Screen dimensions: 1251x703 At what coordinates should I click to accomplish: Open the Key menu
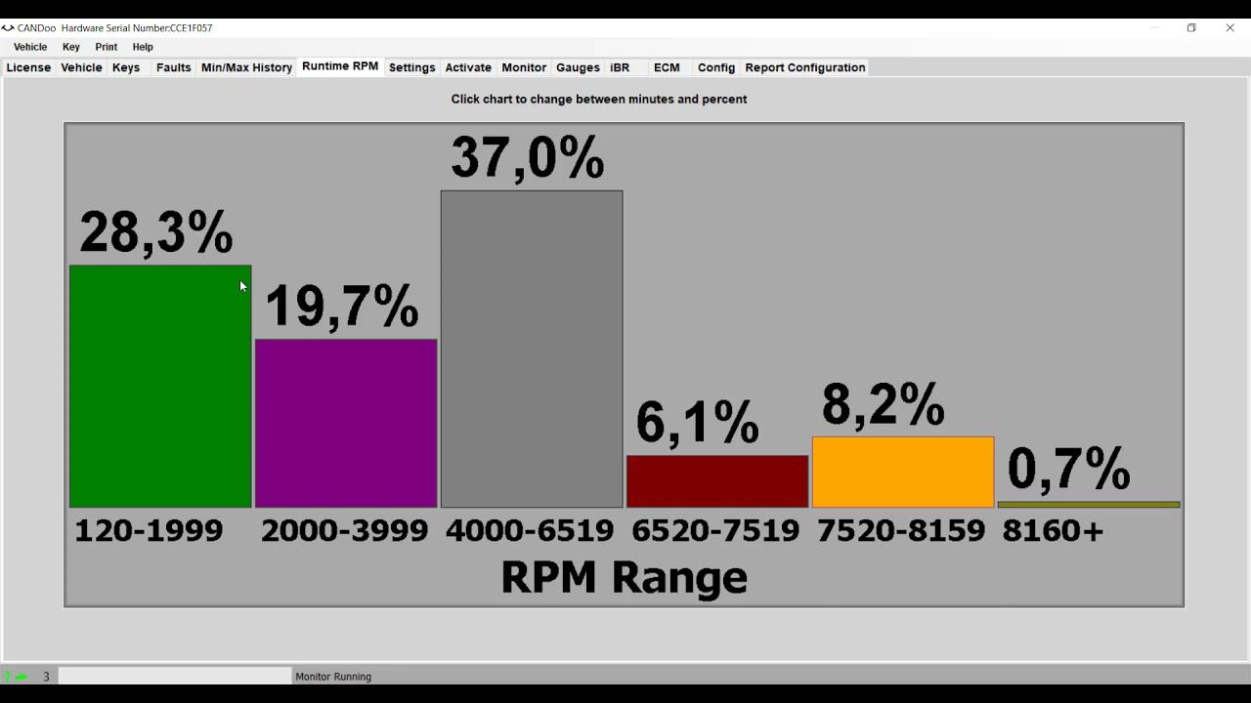tap(71, 47)
